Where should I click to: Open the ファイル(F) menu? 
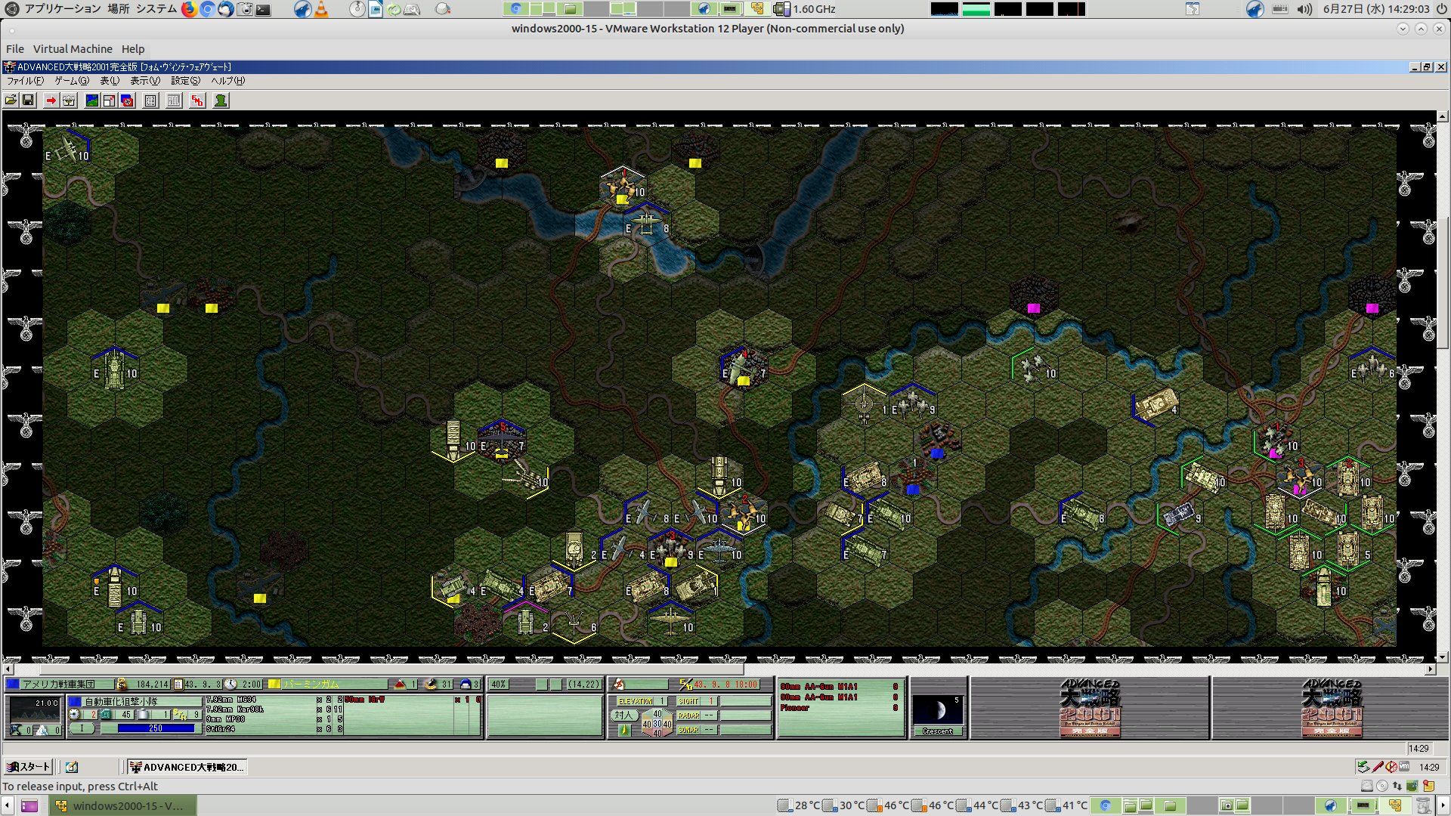click(25, 81)
